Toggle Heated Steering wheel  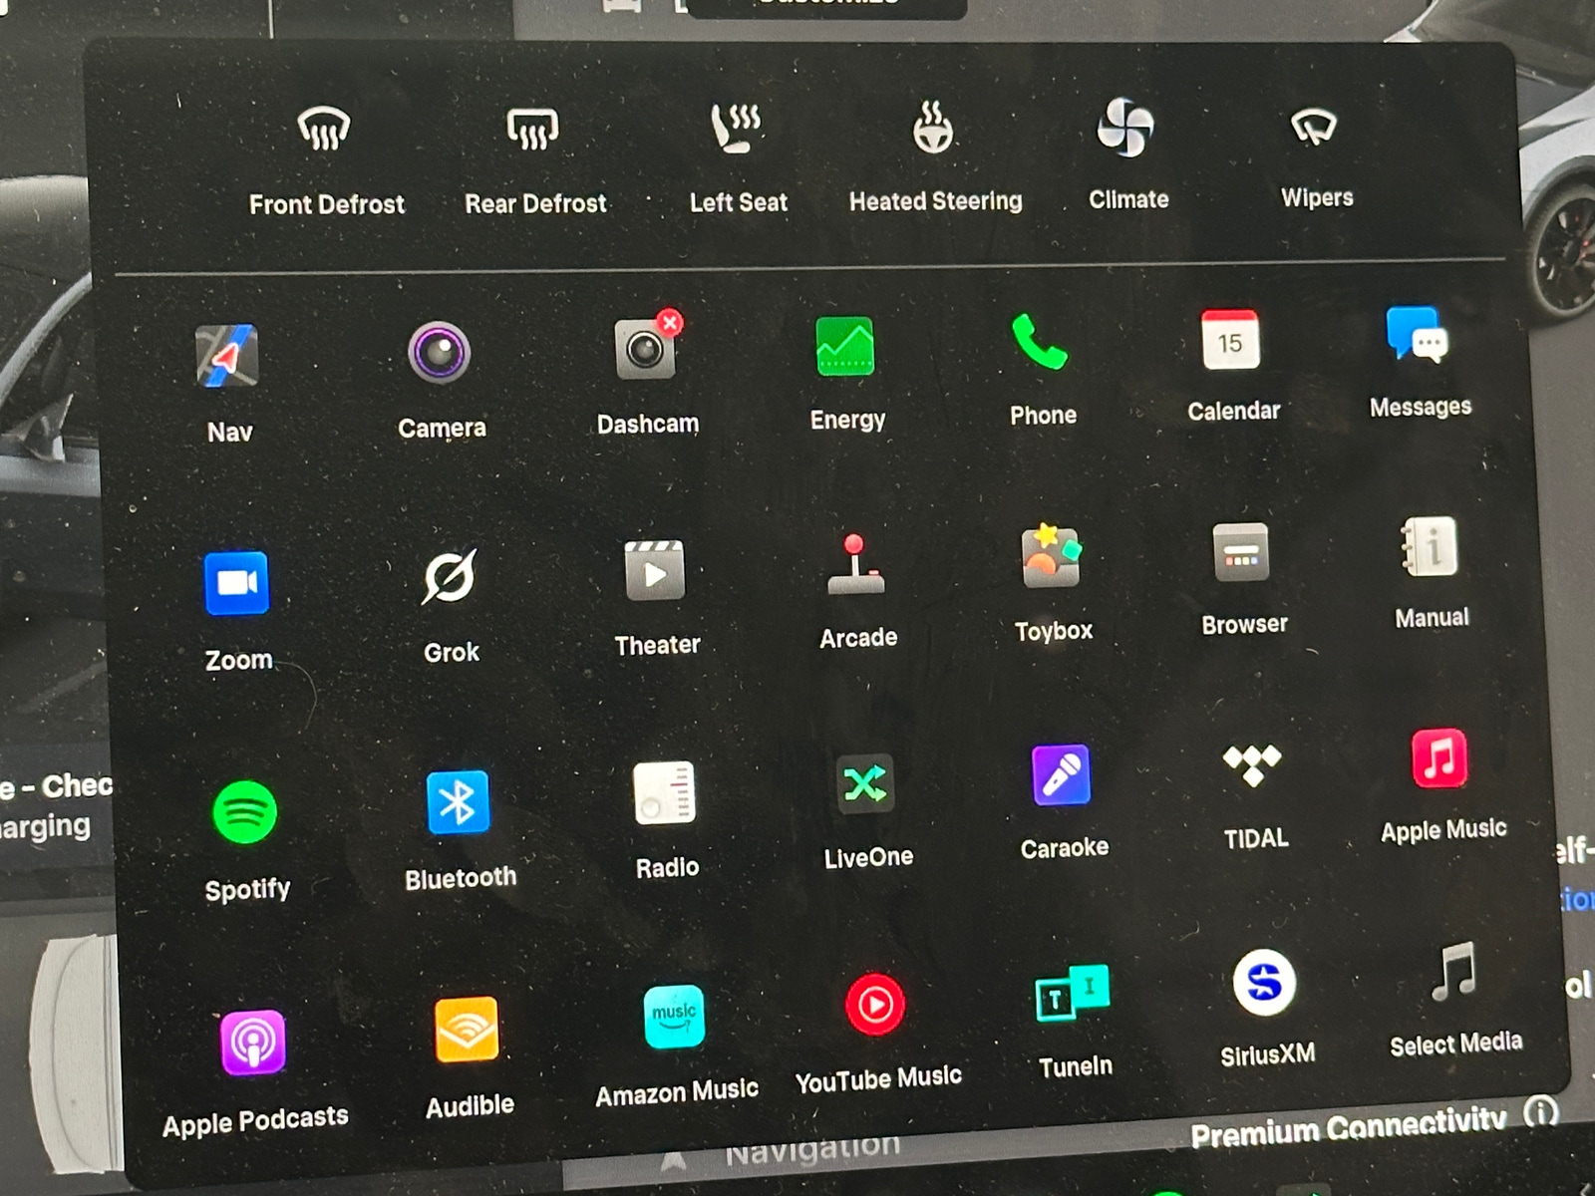pos(933,128)
